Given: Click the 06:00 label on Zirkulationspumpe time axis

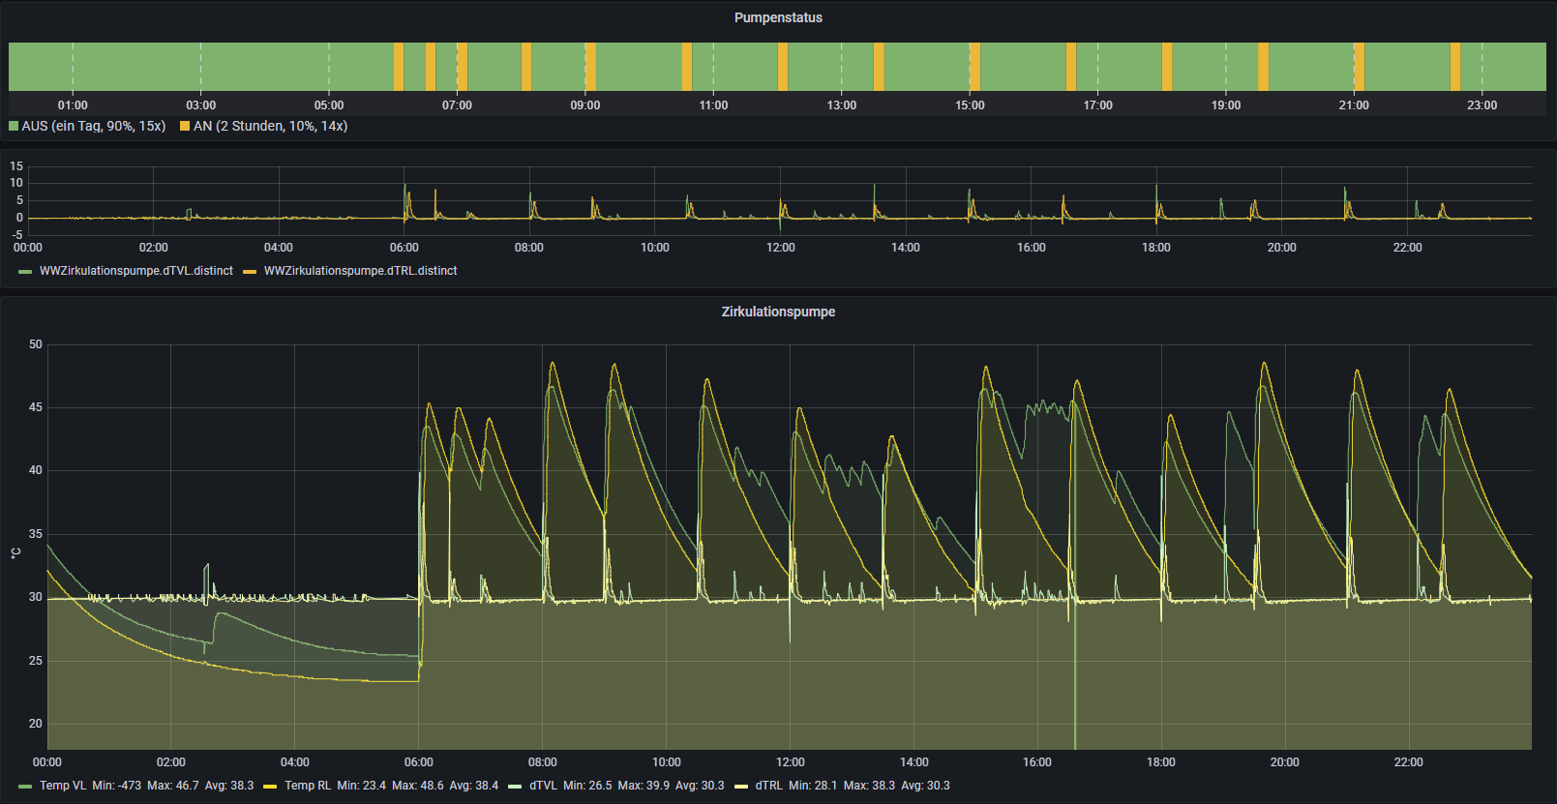Looking at the screenshot, I should [419, 762].
